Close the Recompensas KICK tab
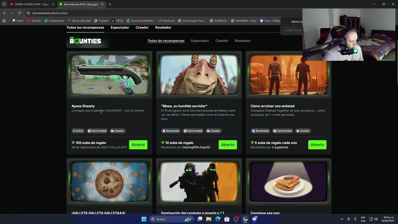398x224 pixels. click(x=102, y=4)
